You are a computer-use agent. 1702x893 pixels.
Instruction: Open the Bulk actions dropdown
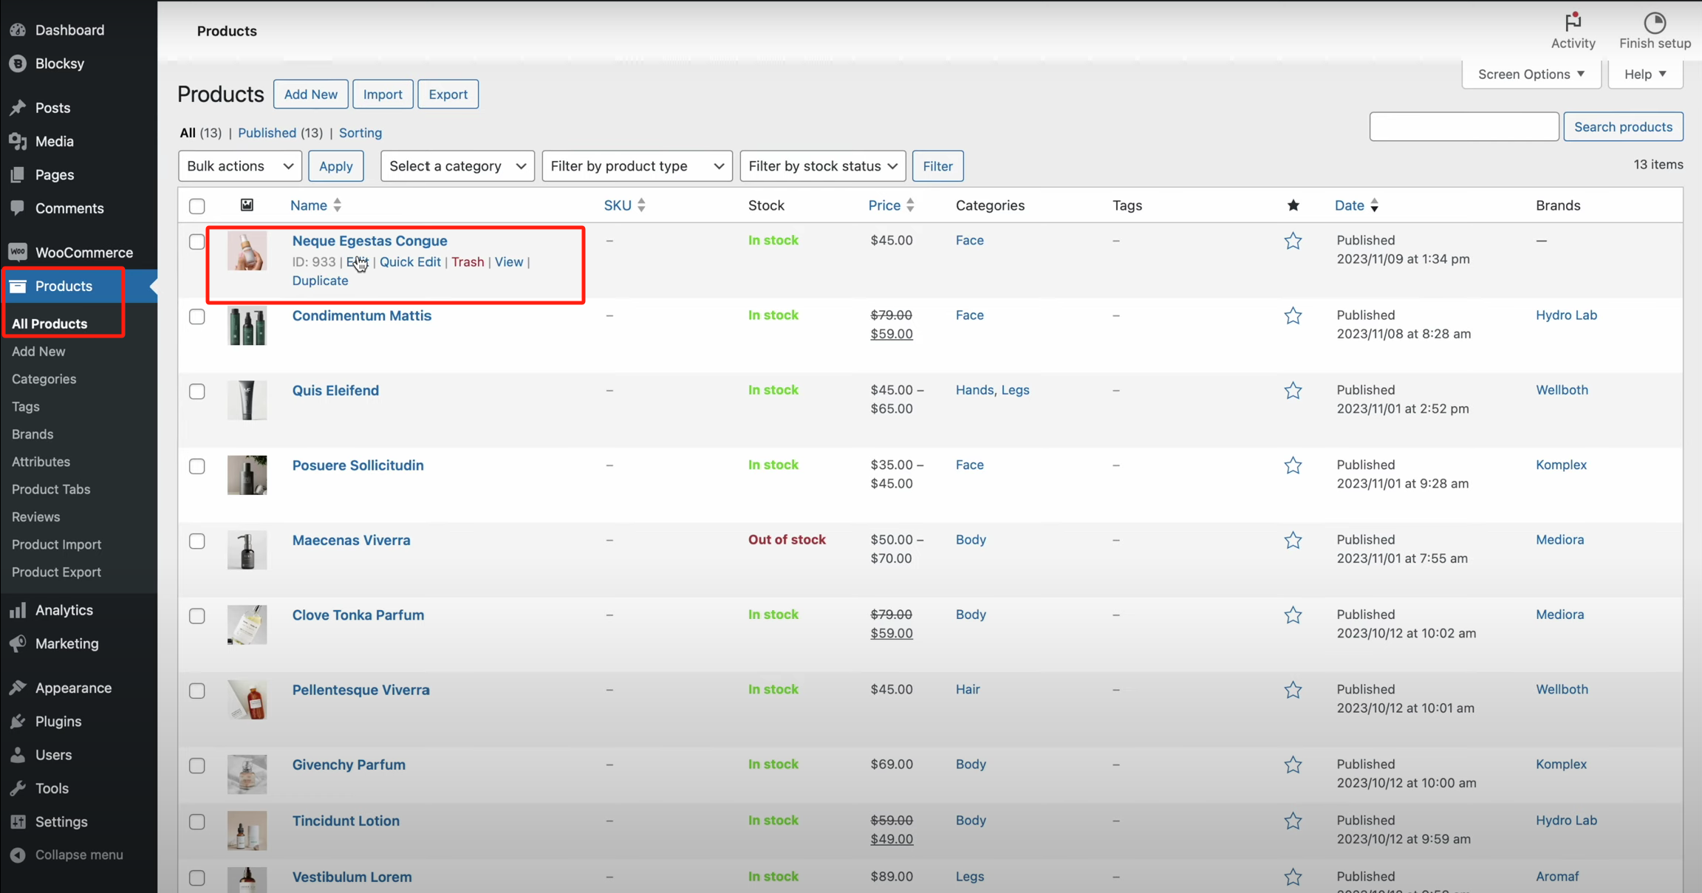tap(239, 166)
